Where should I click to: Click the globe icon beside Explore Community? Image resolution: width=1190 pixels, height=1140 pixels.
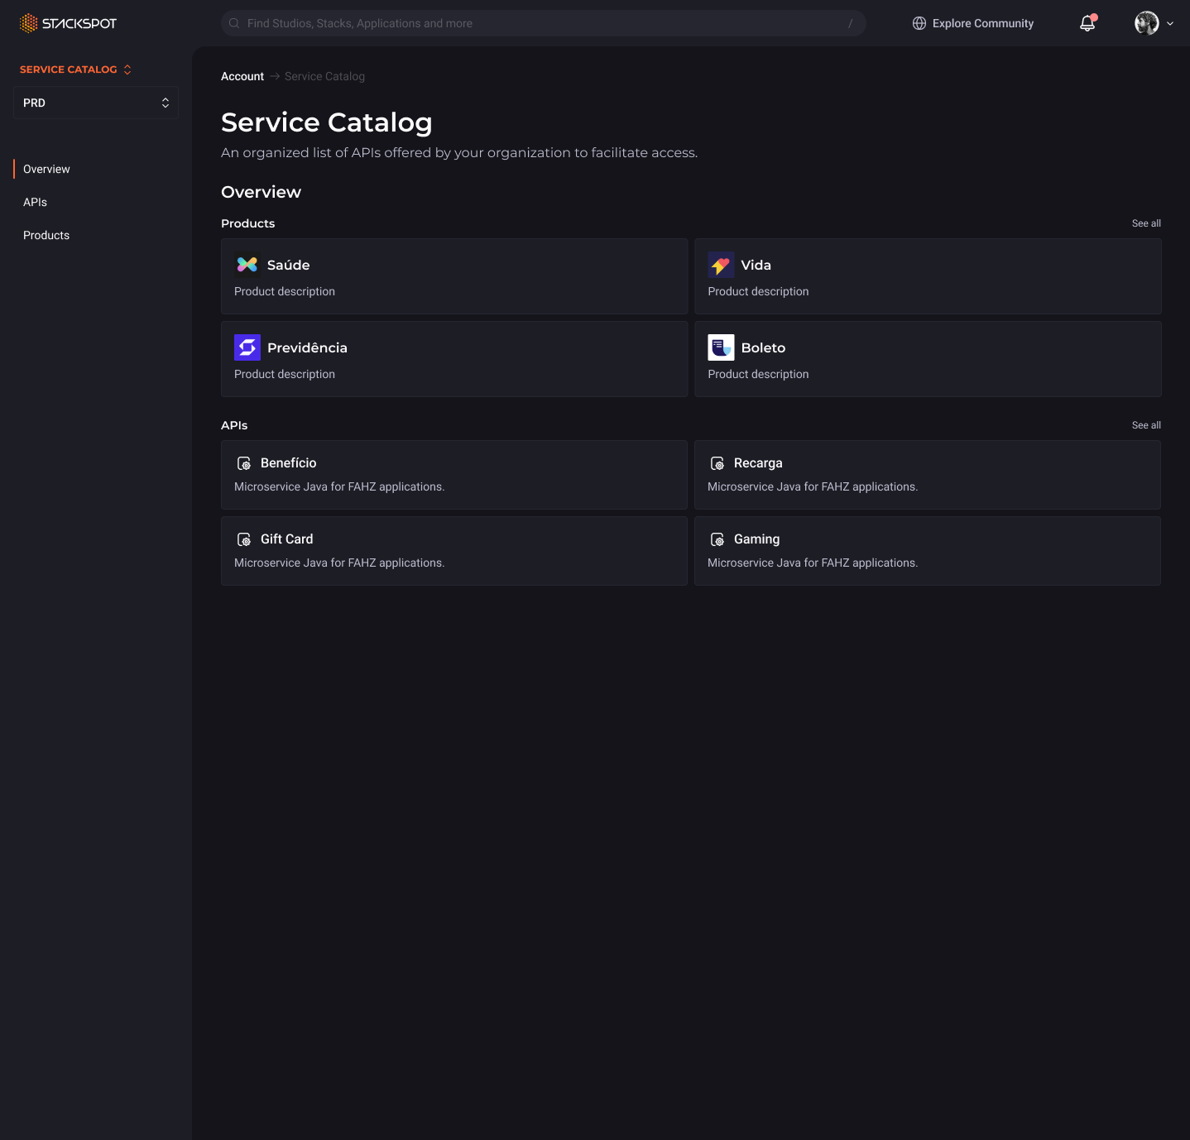coord(919,23)
